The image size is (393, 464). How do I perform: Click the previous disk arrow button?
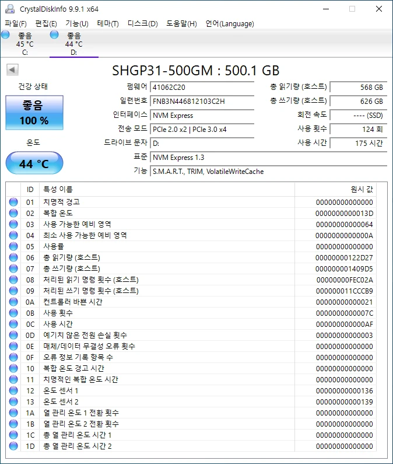click(x=12, y=70)
